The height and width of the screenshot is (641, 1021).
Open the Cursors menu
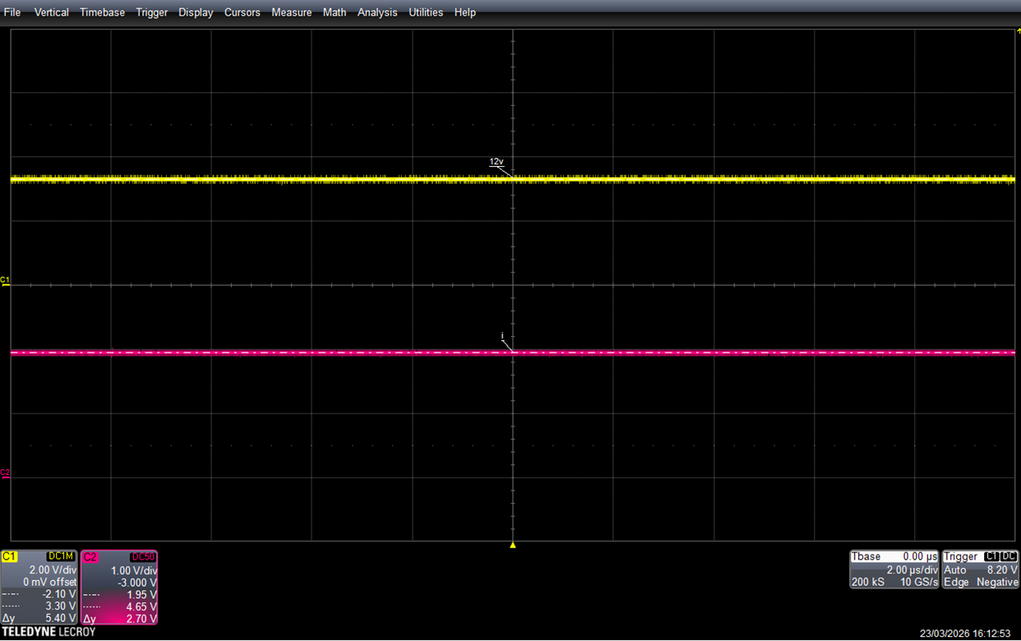243,12
